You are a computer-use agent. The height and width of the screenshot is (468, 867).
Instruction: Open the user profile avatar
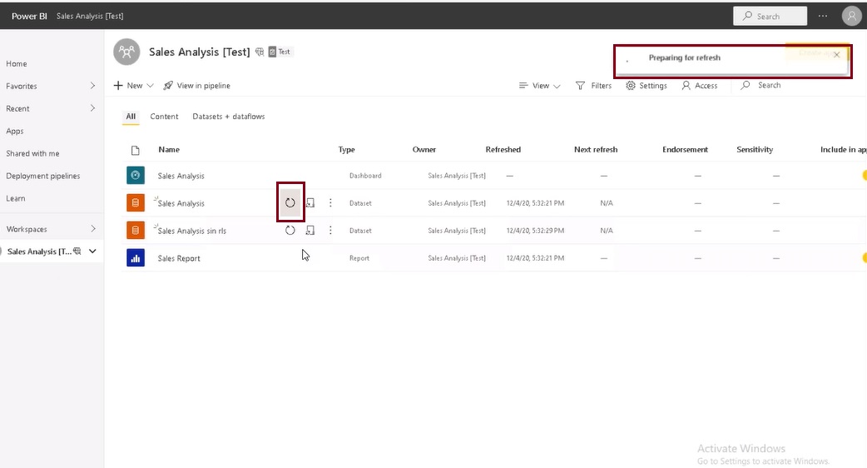tap(851, 16)
